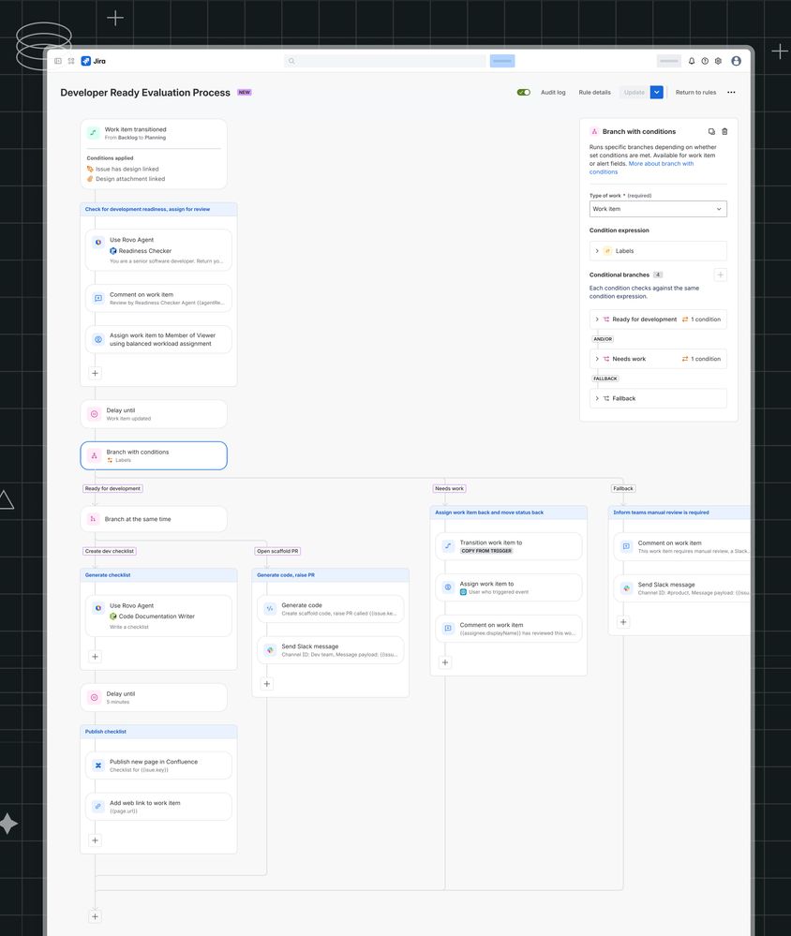Click Return to rules
Image resolution: width=791 pixels, height=936 pixels.
click(695, 93)
